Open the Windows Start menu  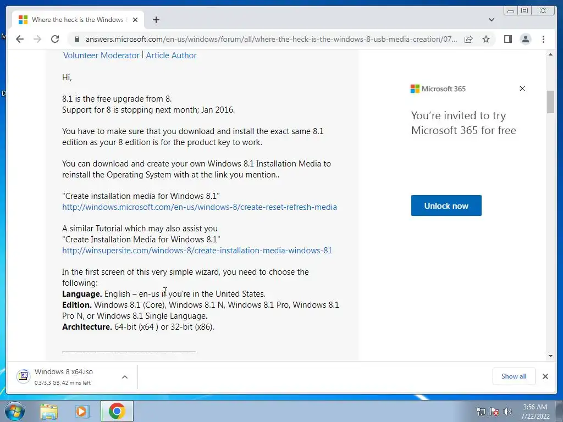[15, 411]
